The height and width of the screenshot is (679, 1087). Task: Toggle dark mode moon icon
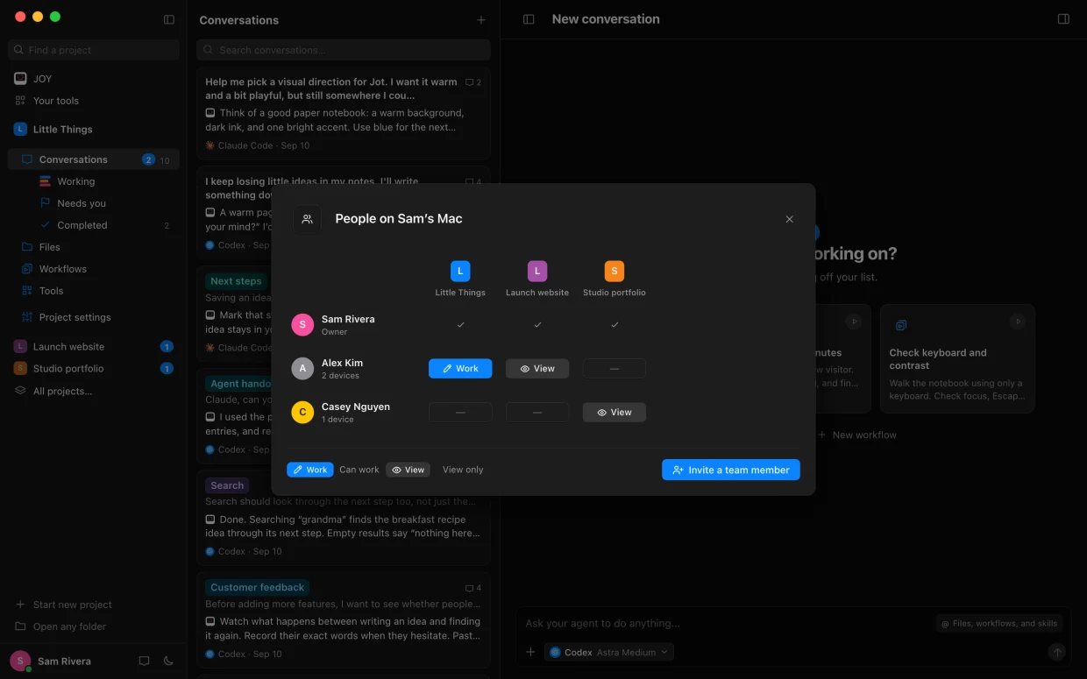[169, 661]
